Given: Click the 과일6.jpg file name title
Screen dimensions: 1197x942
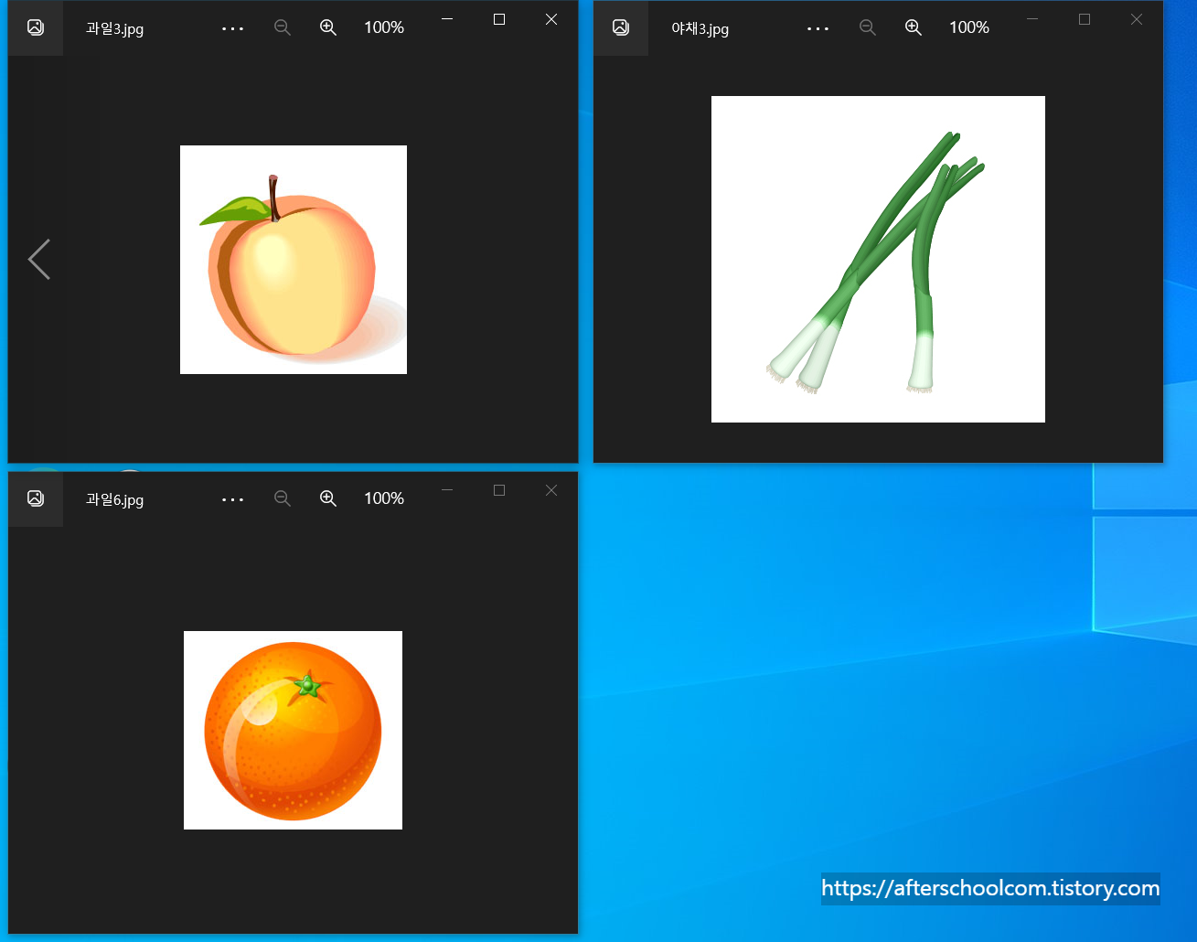Looking at the screenshot, I should point(114,499).
